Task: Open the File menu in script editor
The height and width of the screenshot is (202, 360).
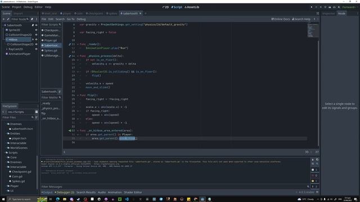Action: (x=44, y=19)
